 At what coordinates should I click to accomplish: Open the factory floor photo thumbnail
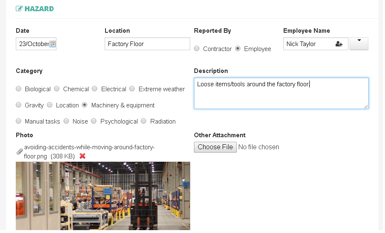[x=103, y=196]
